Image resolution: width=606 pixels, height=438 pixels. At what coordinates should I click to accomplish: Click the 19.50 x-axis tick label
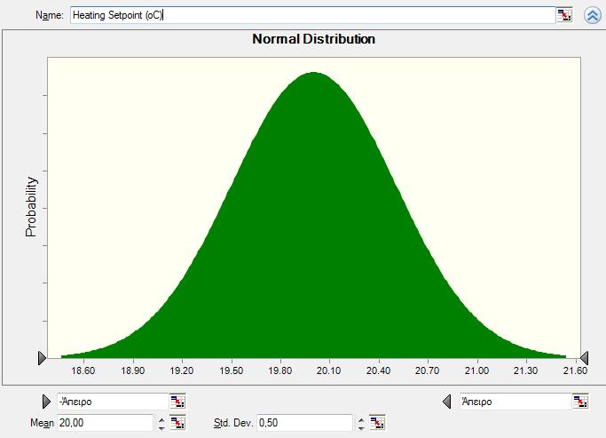pyautogui.click(x=231, y=370)
